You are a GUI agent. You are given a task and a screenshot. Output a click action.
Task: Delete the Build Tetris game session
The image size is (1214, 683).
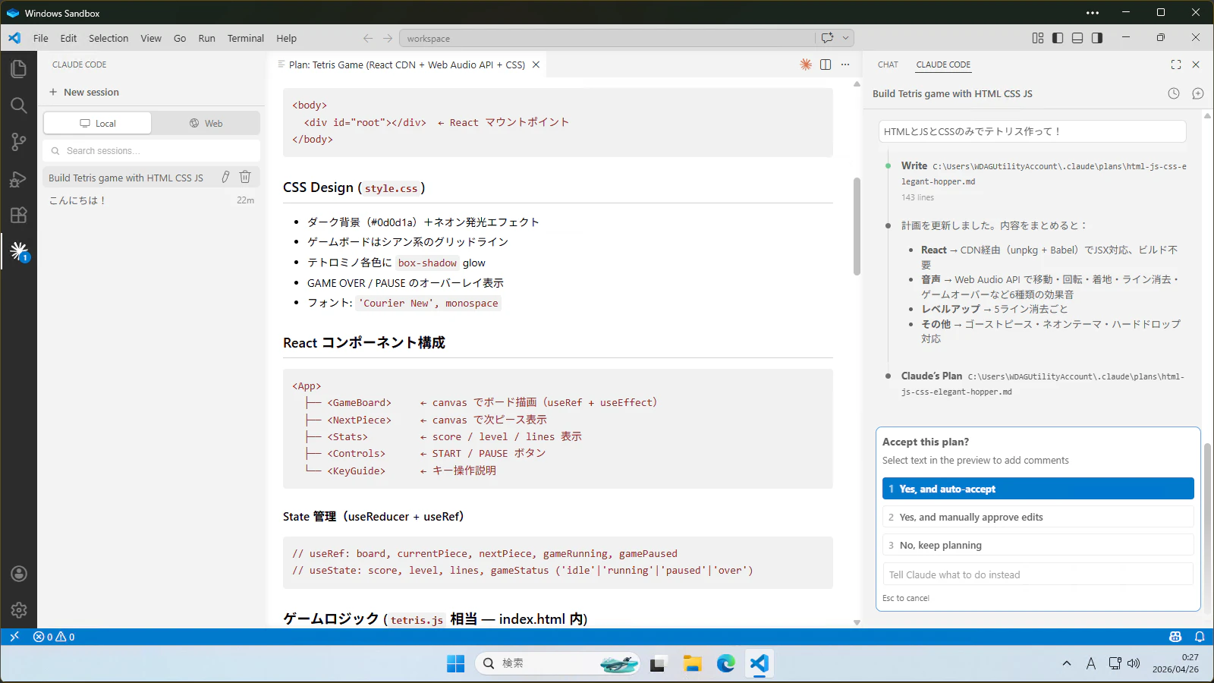coord(245,177)
